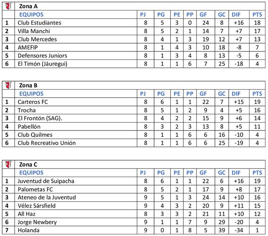This screenshot has width=268, height=236.
Task: Select the Holanda team row
Action: [x=134, y=230]
